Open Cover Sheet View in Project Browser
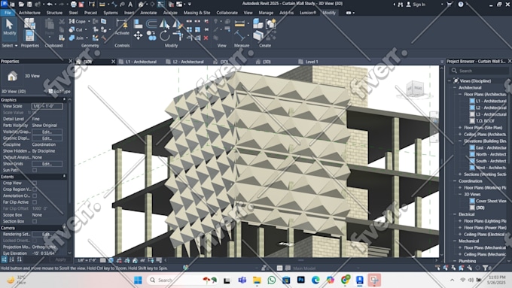Screen dimensions: 512x288 pos(488,201)
